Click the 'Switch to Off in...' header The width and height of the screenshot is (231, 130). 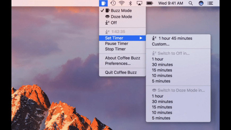pos(178,53)
